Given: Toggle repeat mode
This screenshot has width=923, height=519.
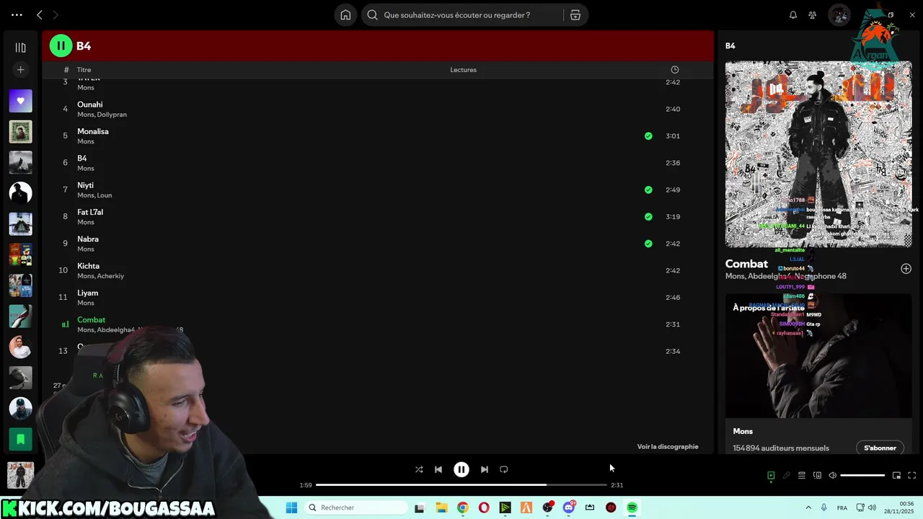Looking at the screenshot, I should [x=504, y=469].
